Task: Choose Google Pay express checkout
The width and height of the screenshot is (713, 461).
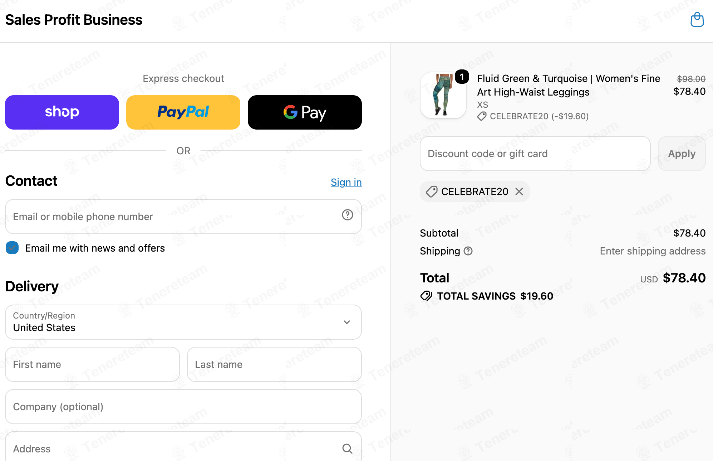Action: click(305, 112)
